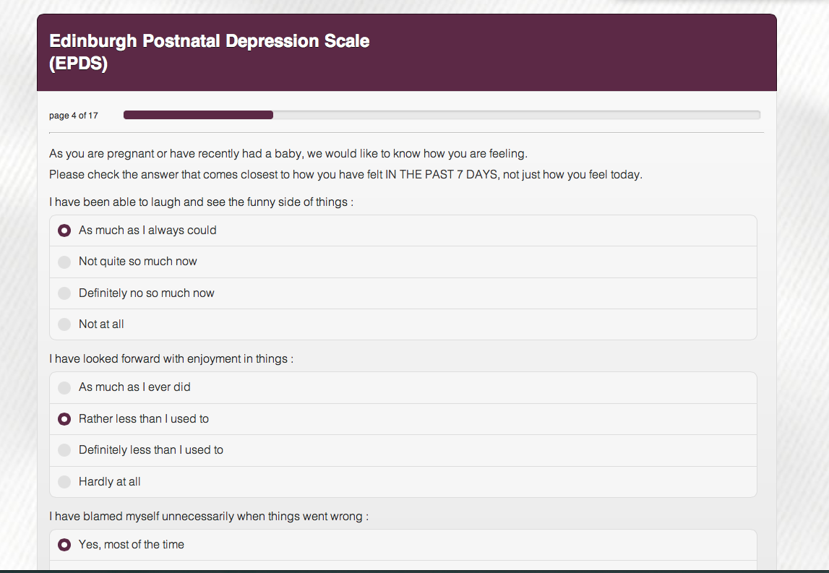The height and width of the screenshot is (573, 829).
Task: Click "Definitely less than I used to" label
Action: click(x=150, y=450)
